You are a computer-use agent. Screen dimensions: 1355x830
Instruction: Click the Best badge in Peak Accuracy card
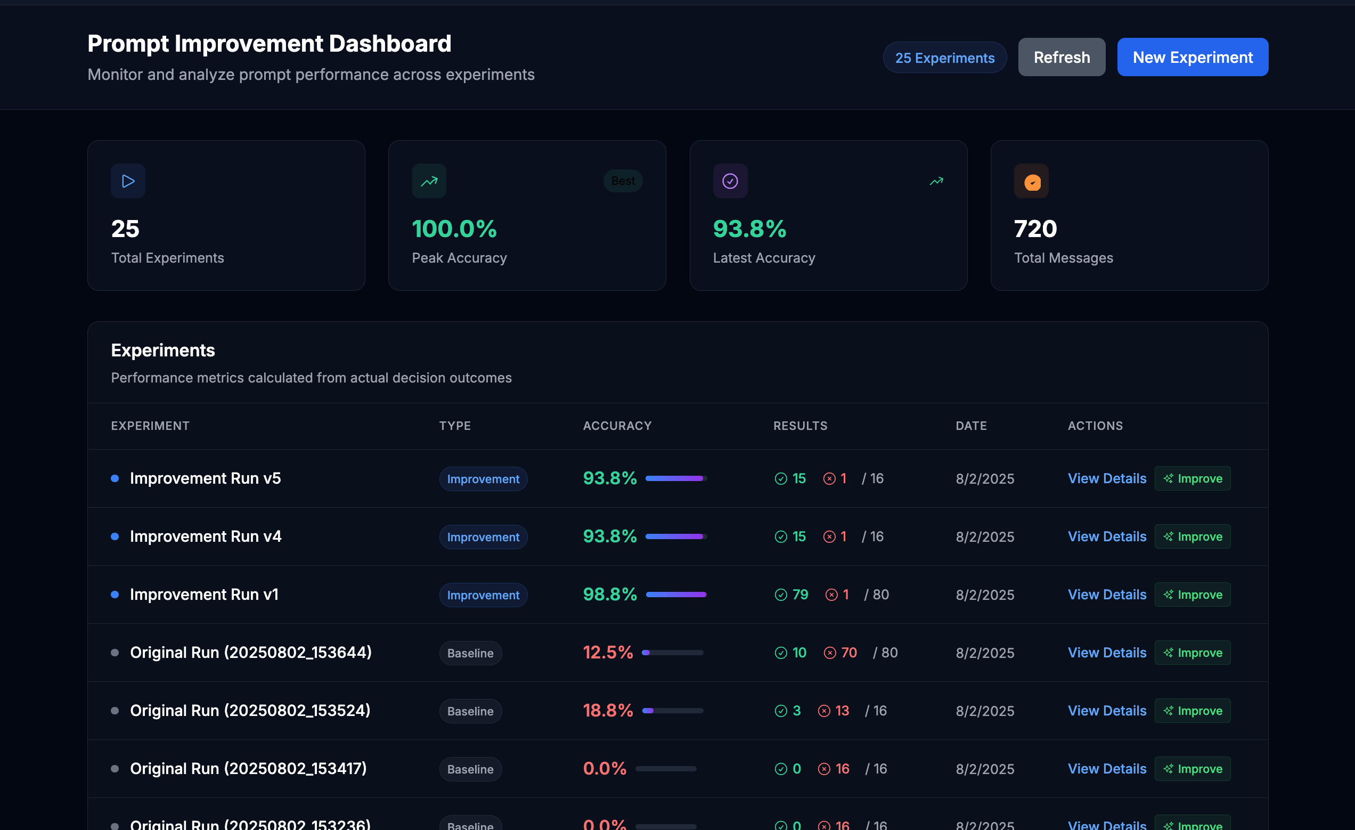tap(623, 181)
